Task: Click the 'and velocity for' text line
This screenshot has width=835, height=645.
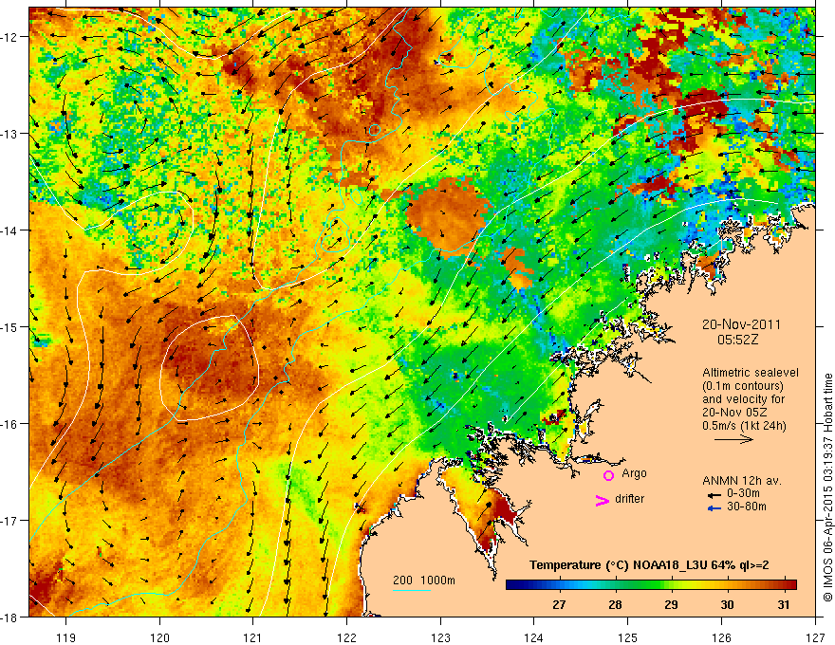Action: click(x=743, y=399)
